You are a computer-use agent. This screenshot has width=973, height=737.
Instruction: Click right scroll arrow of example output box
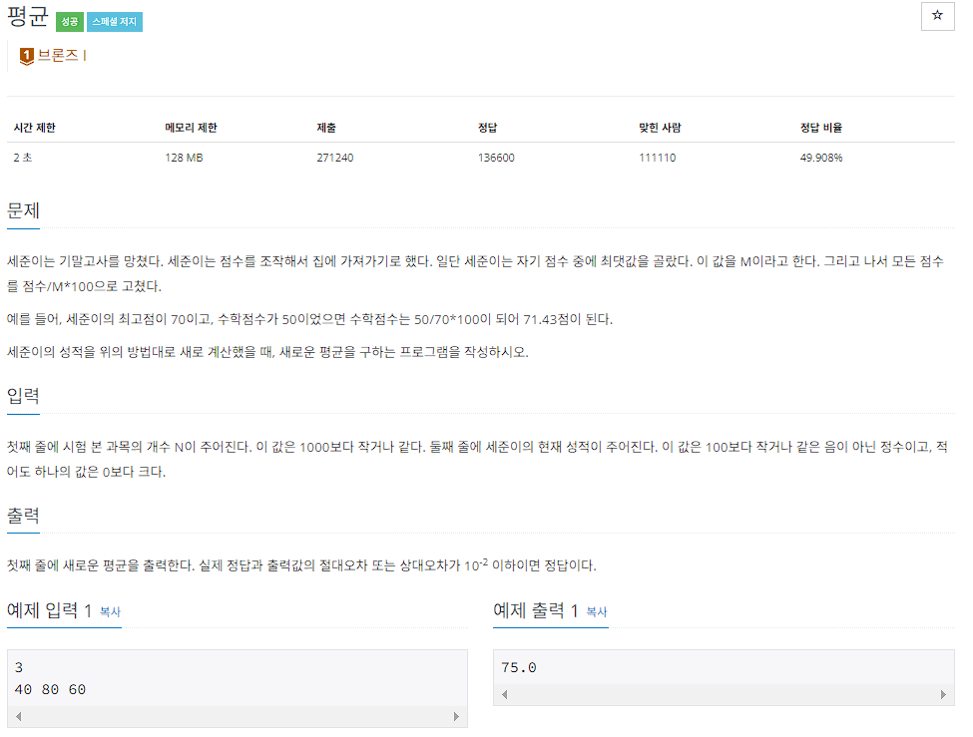(x=943, y=695)
